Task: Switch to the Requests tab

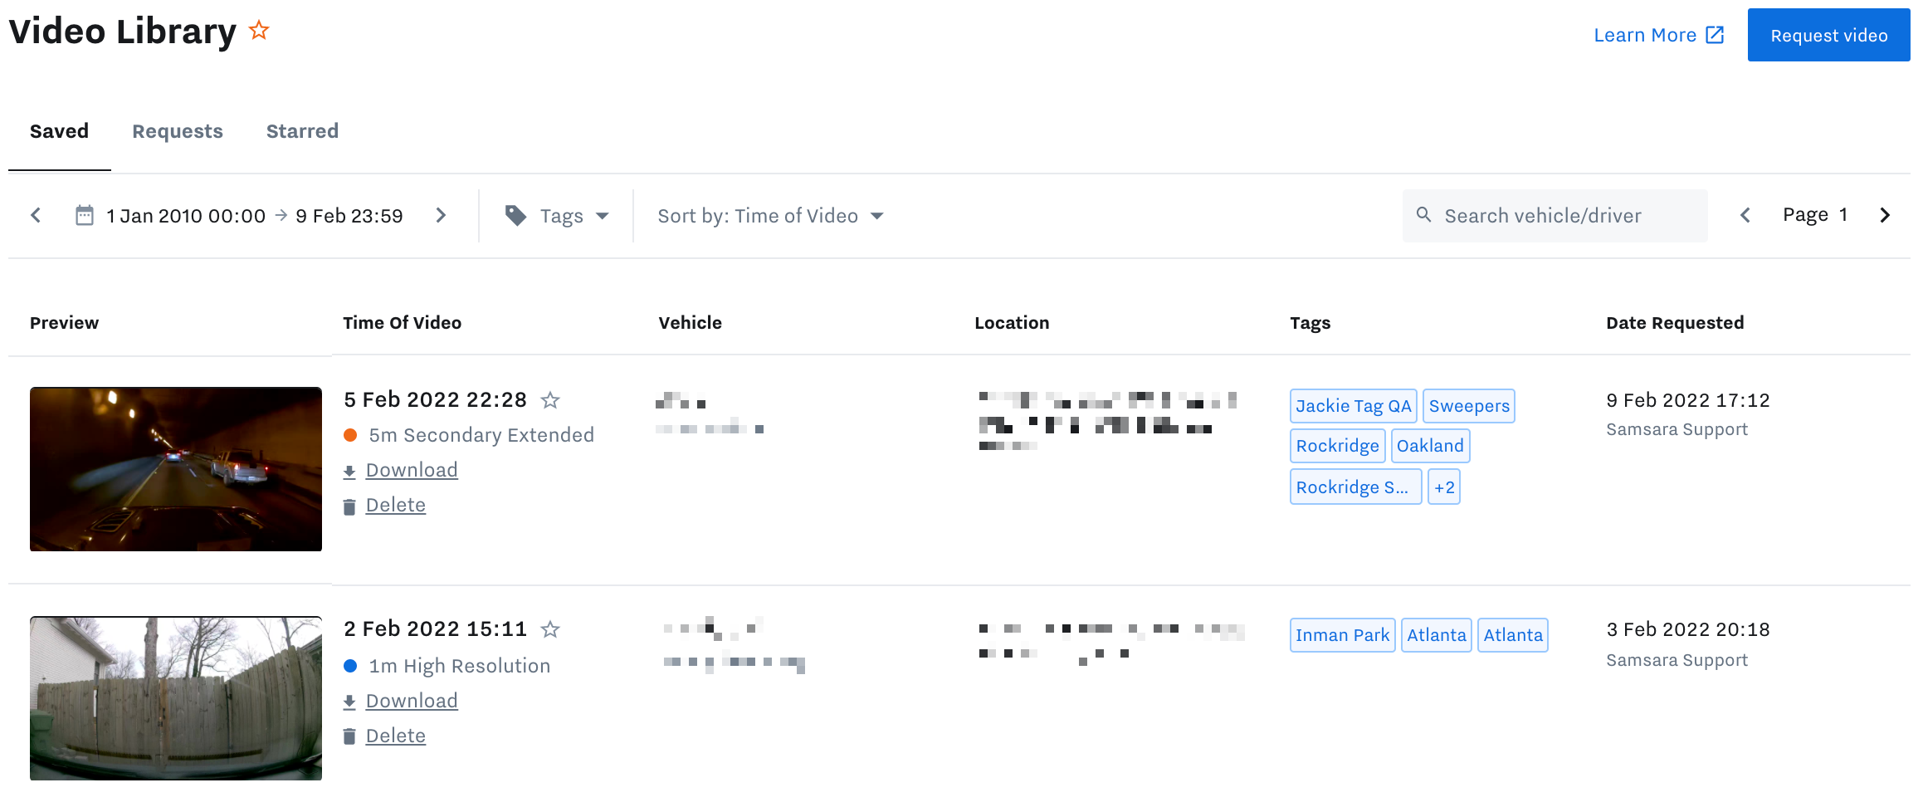Action: 178,131
